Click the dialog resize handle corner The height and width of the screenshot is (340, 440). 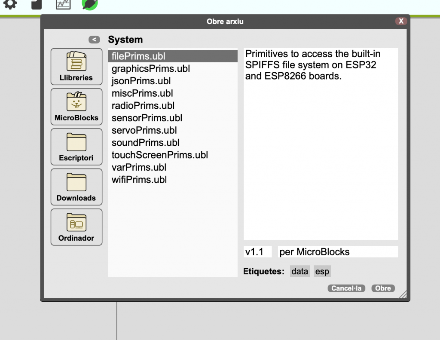403,294
